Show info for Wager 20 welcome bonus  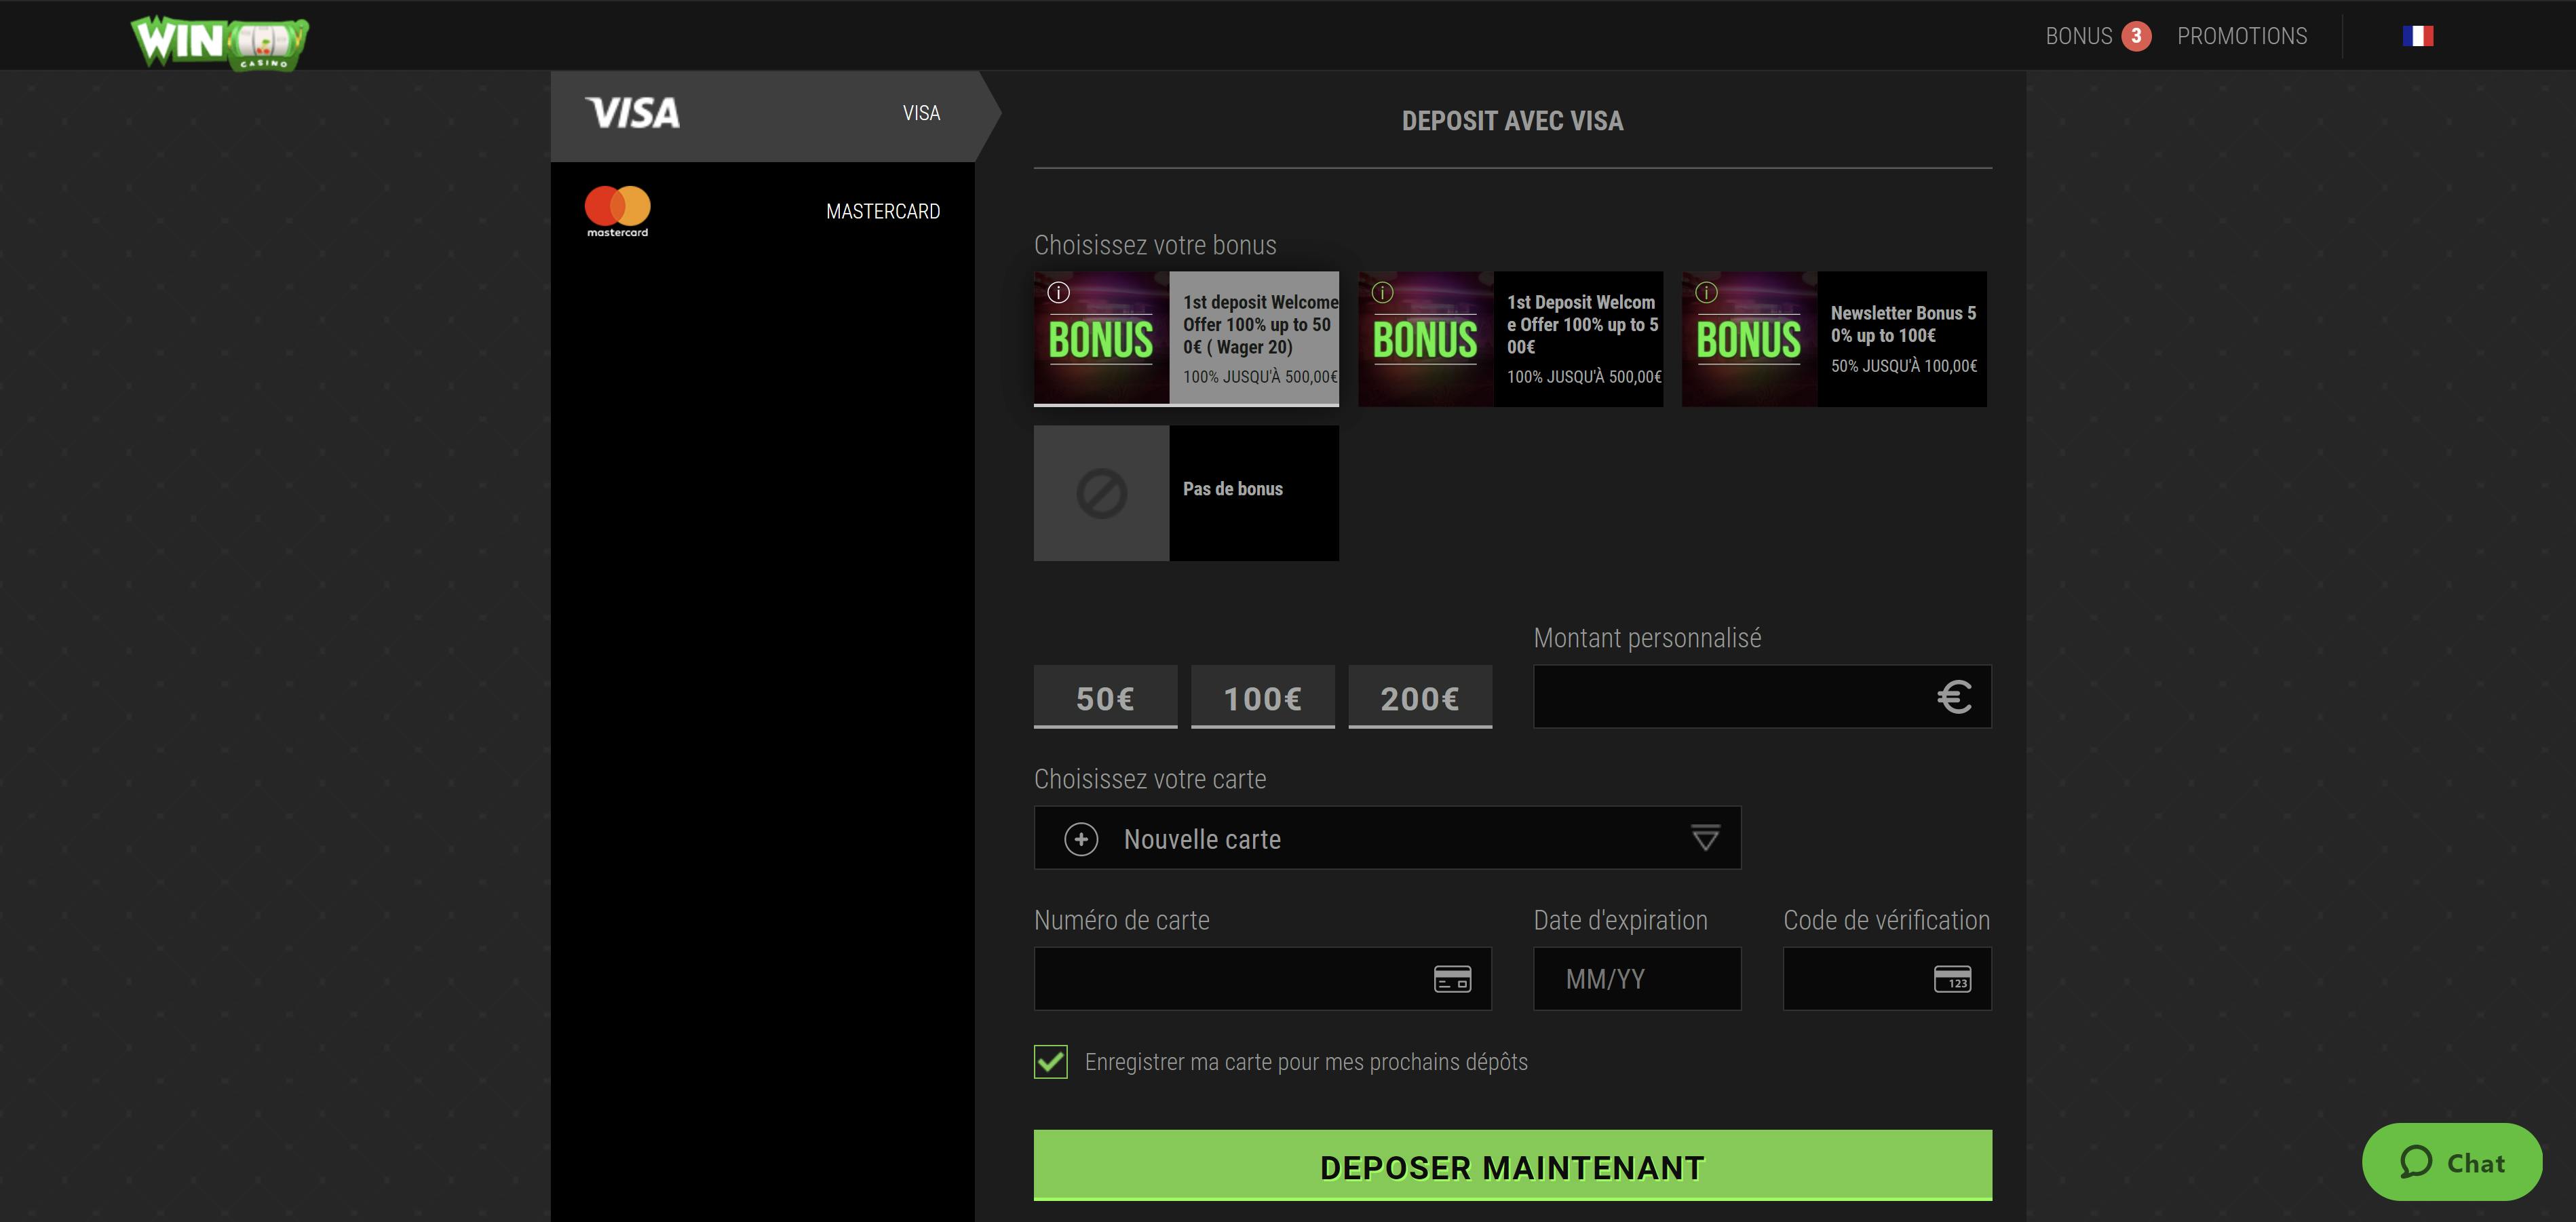(1058, 293)
